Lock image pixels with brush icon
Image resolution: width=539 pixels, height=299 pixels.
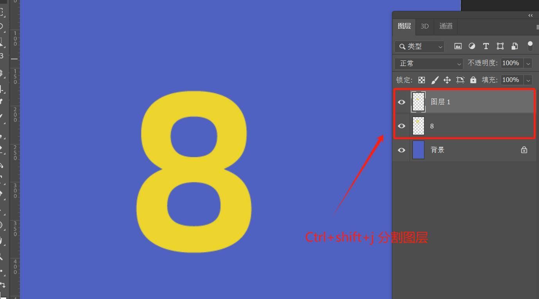tap(435, 80)
